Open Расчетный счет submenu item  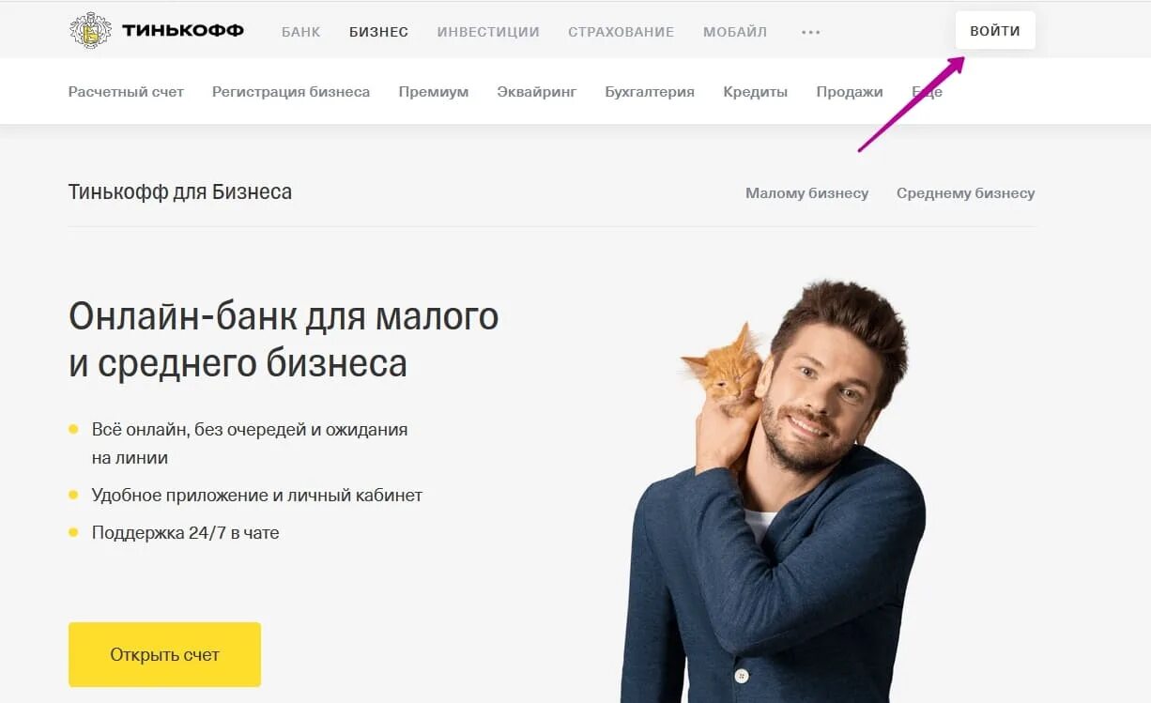(x=126, y=92)
